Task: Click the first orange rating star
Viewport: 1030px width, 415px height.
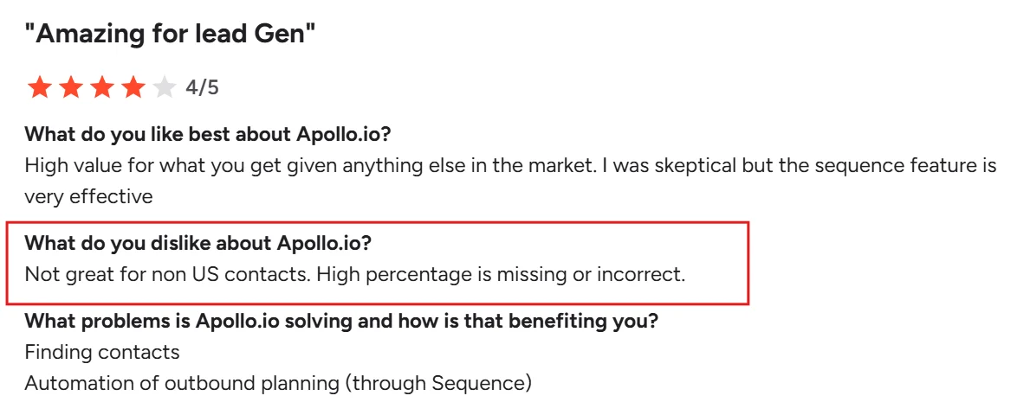Action: click(40, 87)
